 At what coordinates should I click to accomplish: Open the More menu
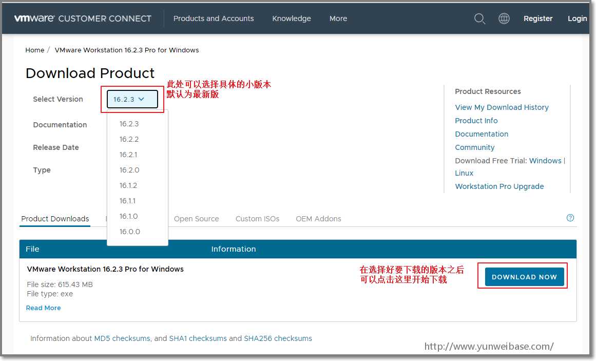[338, 18]
